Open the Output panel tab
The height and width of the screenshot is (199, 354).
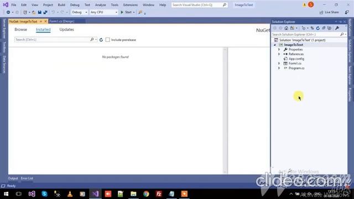13,178
